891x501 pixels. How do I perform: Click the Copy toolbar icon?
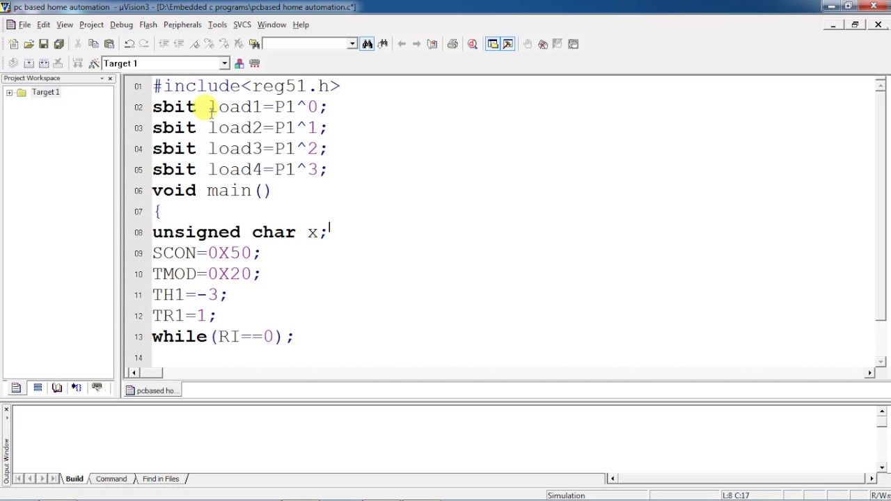93,44
